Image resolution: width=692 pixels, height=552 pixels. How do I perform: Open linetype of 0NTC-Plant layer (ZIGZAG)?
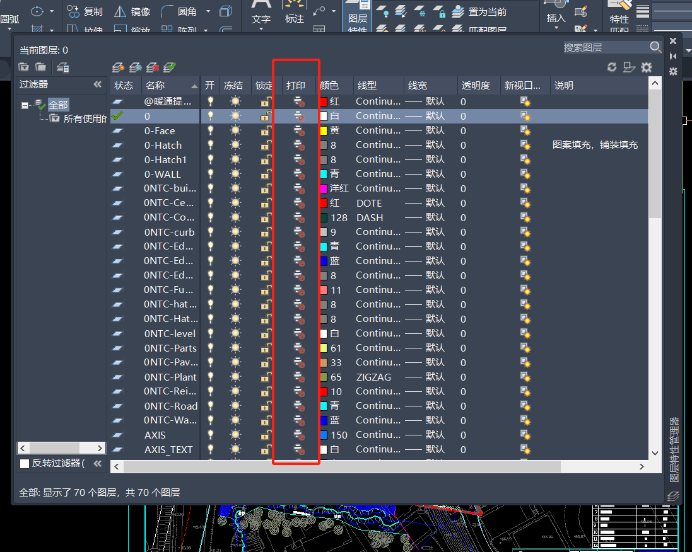[373, 377]
